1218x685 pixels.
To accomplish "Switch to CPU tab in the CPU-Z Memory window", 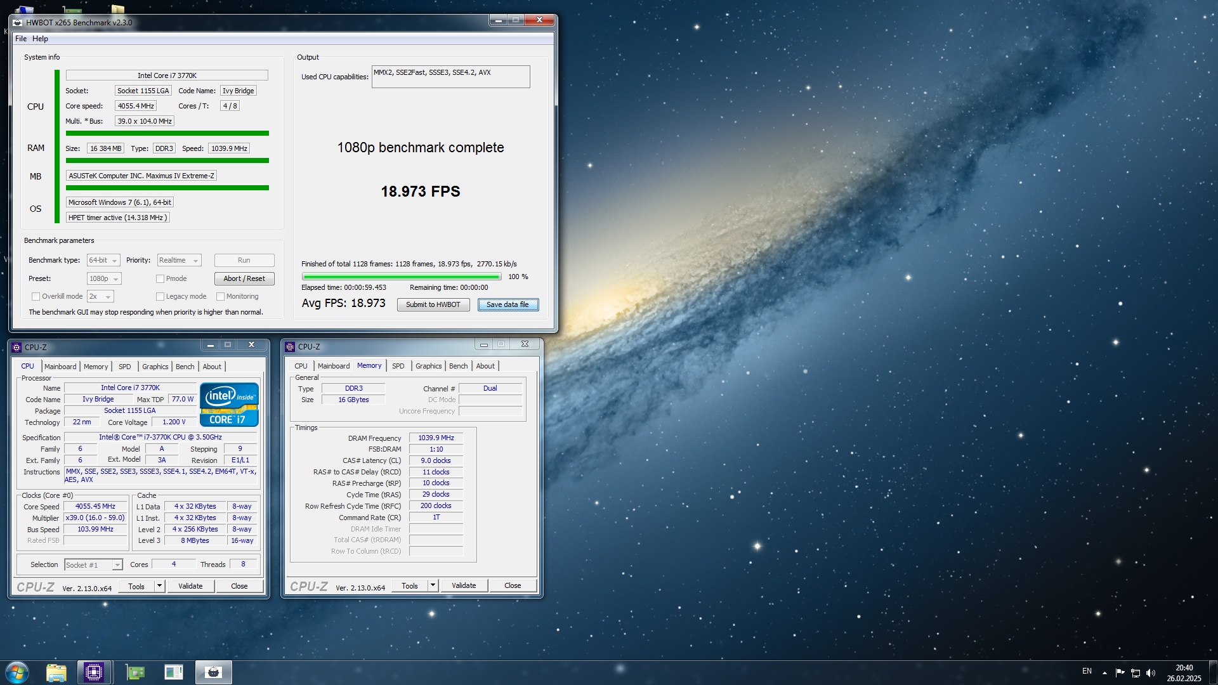I will point(301,366).
